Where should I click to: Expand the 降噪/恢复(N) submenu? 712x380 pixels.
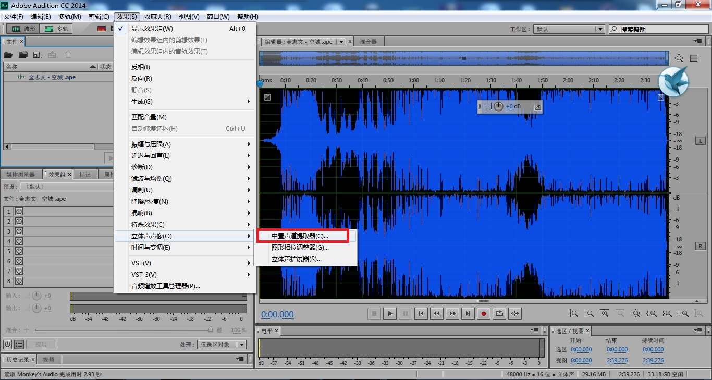click(x=185, y=201)
